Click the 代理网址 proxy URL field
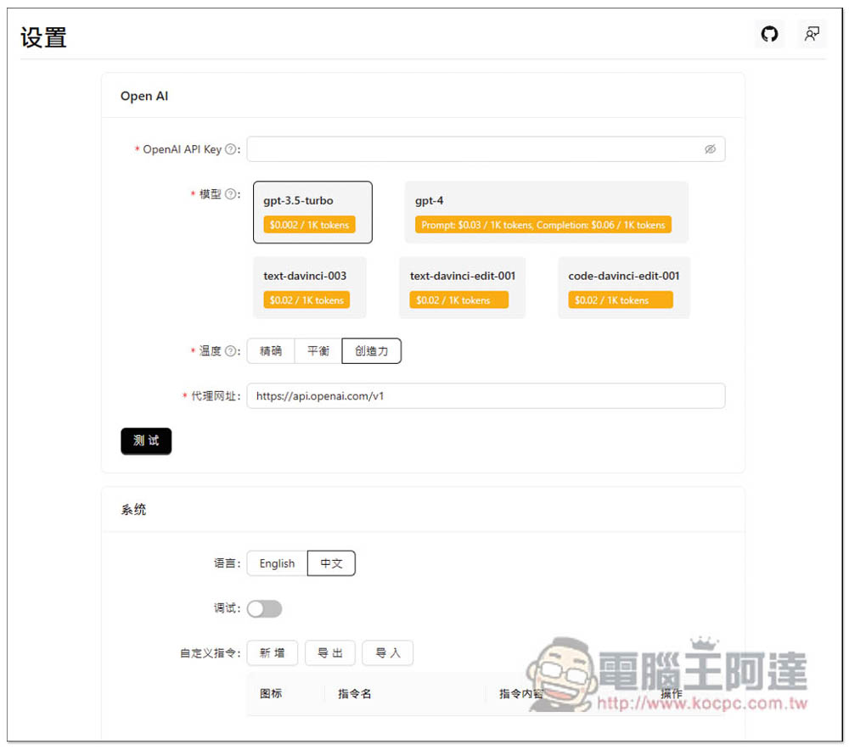Image resolution: width=849 pixels, height=750 pixels. point(486,396)
